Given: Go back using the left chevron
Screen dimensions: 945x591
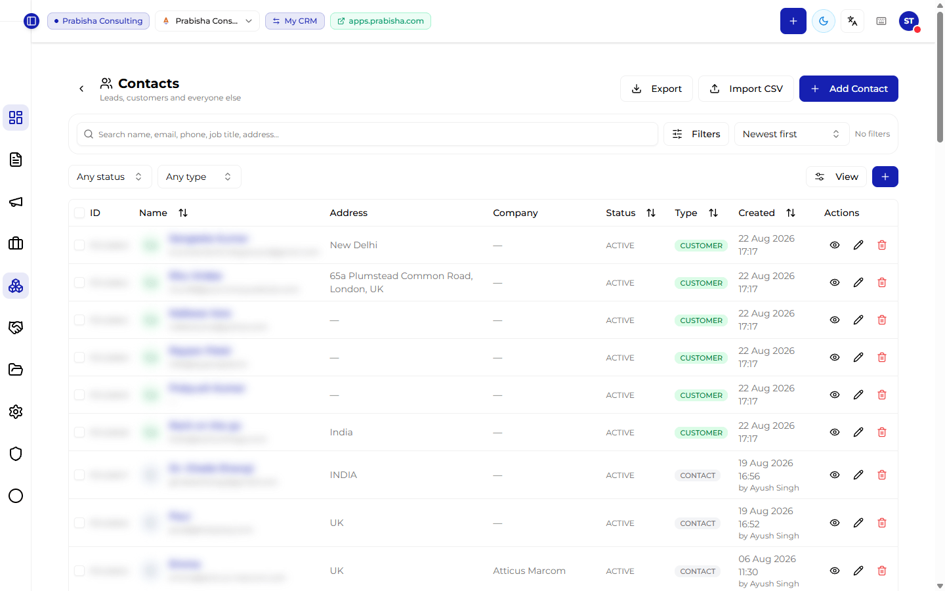Looking at the screenshot, I should click(81, 89).
